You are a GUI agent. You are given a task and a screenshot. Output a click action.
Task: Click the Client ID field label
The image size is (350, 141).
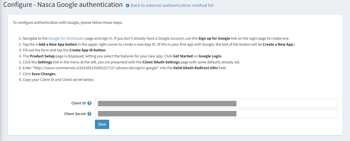pos(78,103)
